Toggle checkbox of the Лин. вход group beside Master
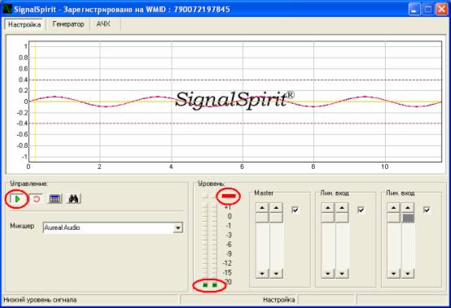Viewport: 451px width, 308px height. (x=361, y=210)
